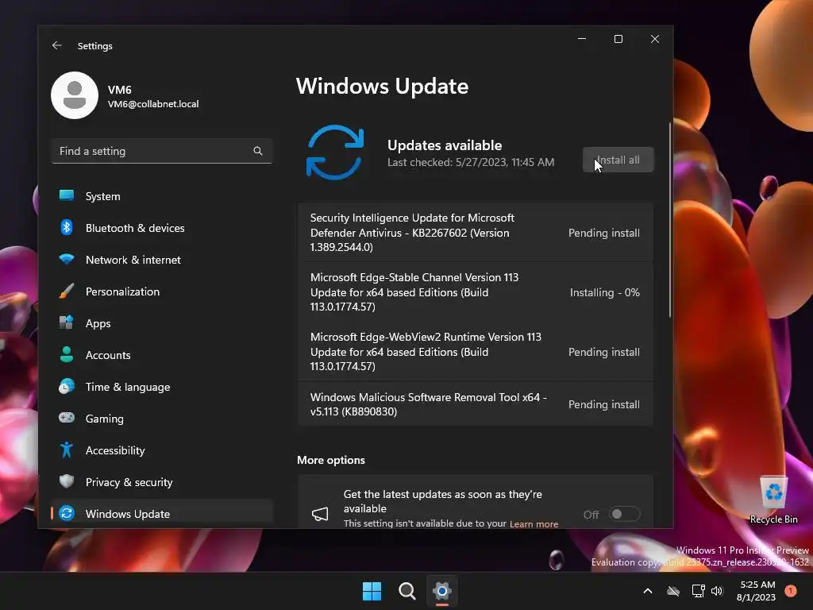
Task: Click the Network wifi icon in sidebar
Action: [67, 259]
